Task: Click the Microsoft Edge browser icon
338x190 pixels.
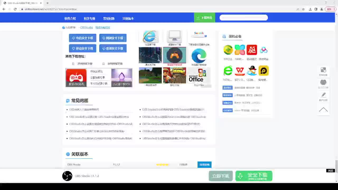Action: (x=199, y=55)
